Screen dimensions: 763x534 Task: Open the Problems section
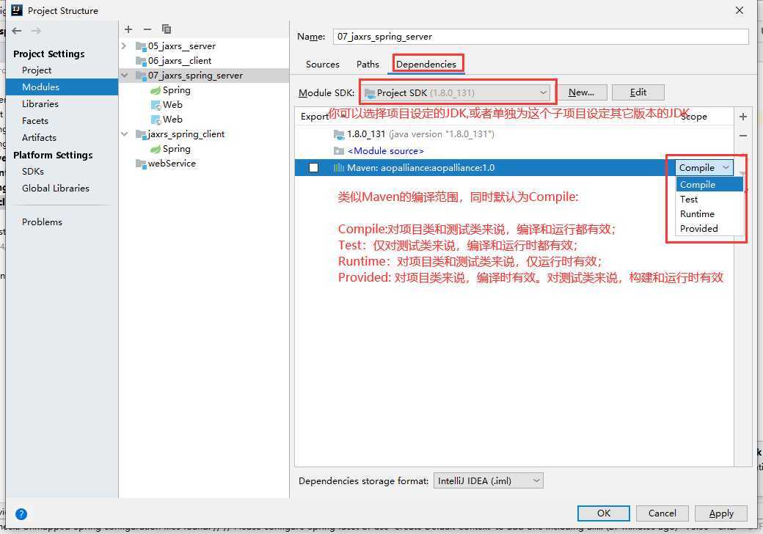tap(42, 222)
